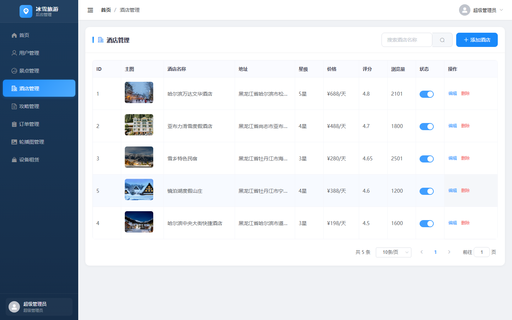Click the picture icon beside 轮播图管理
The height and width of the screenshot is (320, 512).
pyautogui.click(x=14, y=142)
